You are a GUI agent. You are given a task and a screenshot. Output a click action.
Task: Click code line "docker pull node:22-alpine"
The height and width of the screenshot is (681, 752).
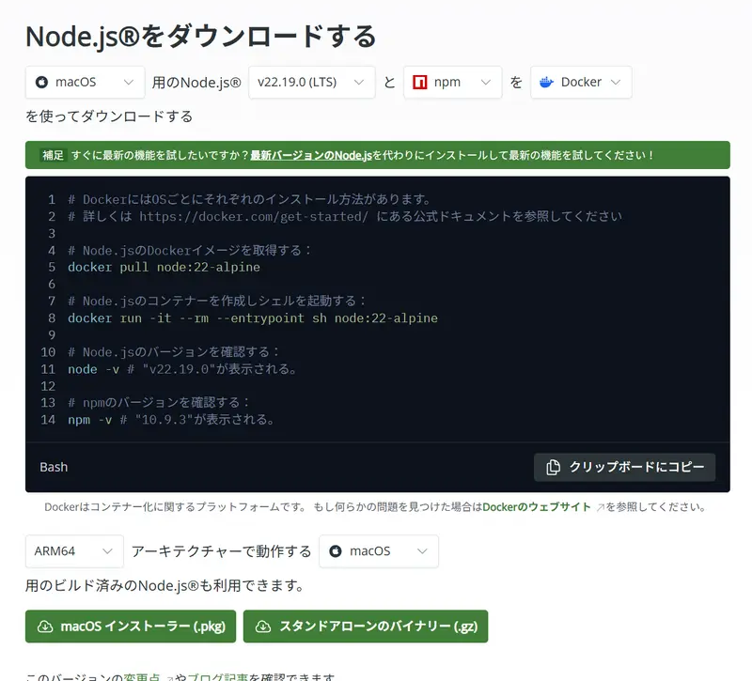[164, 268]
